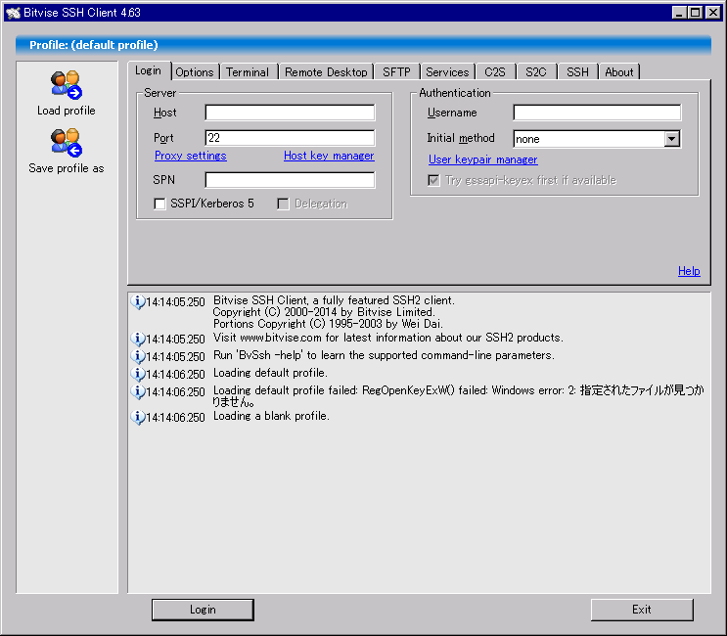Open the Proxy settings link
Image resolution: width=727 pixels, height=636 pixels.
coord(191,156)
